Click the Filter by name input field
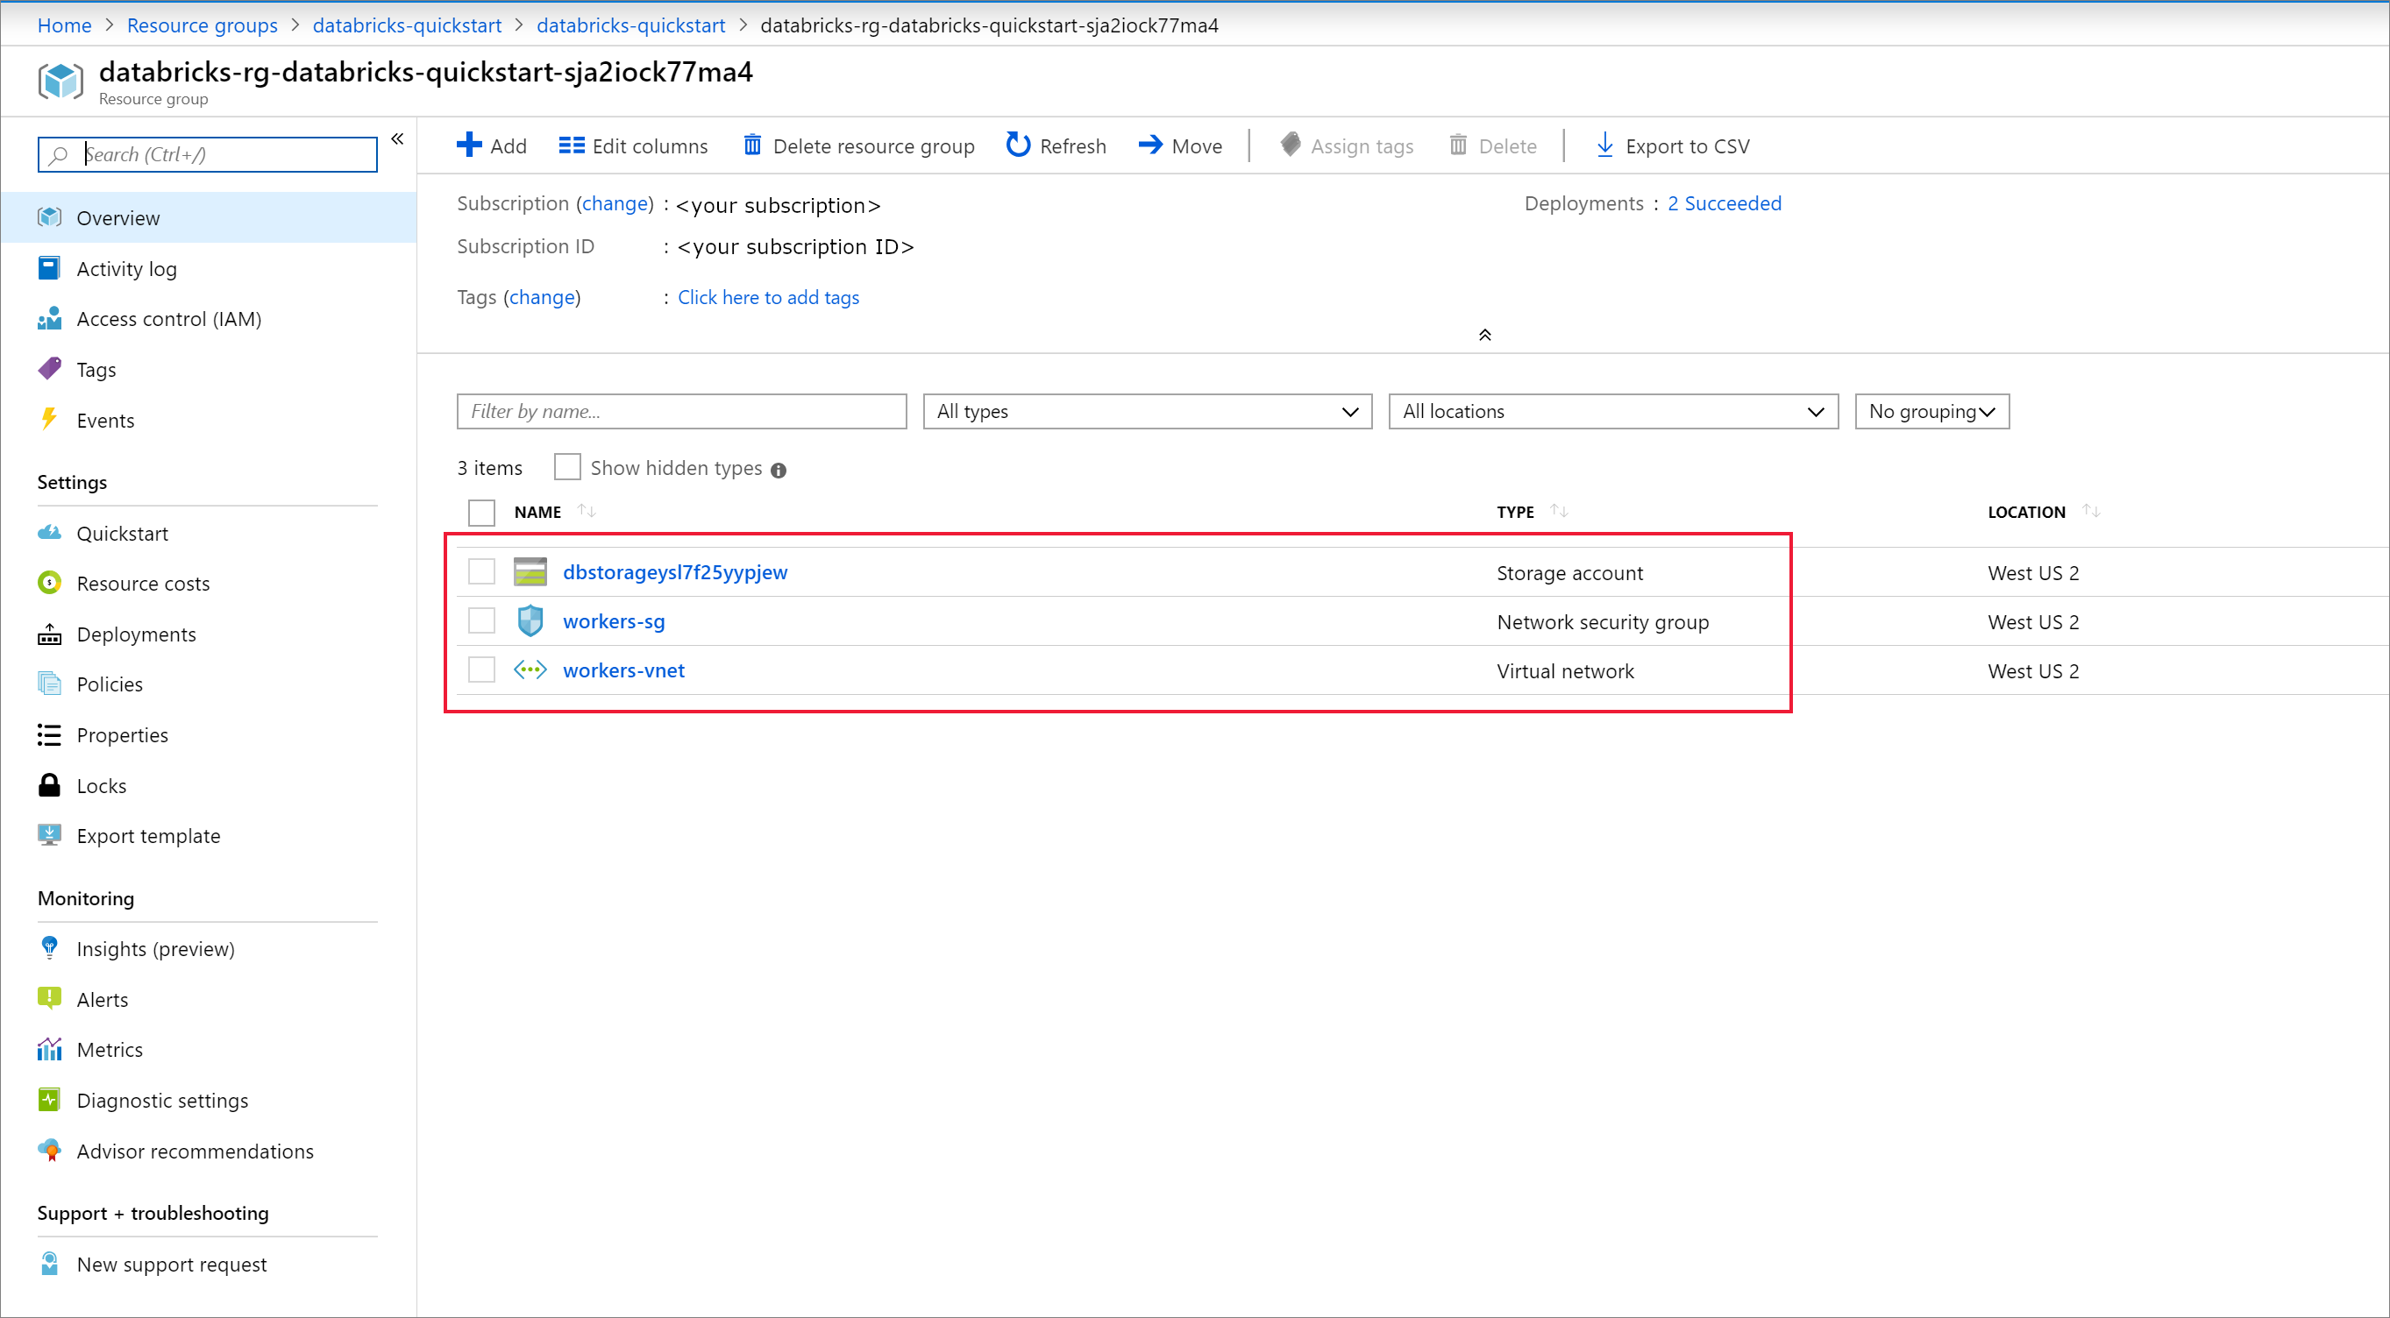Viewport: 2390px width, 1318px height. (x=680, y=411)
